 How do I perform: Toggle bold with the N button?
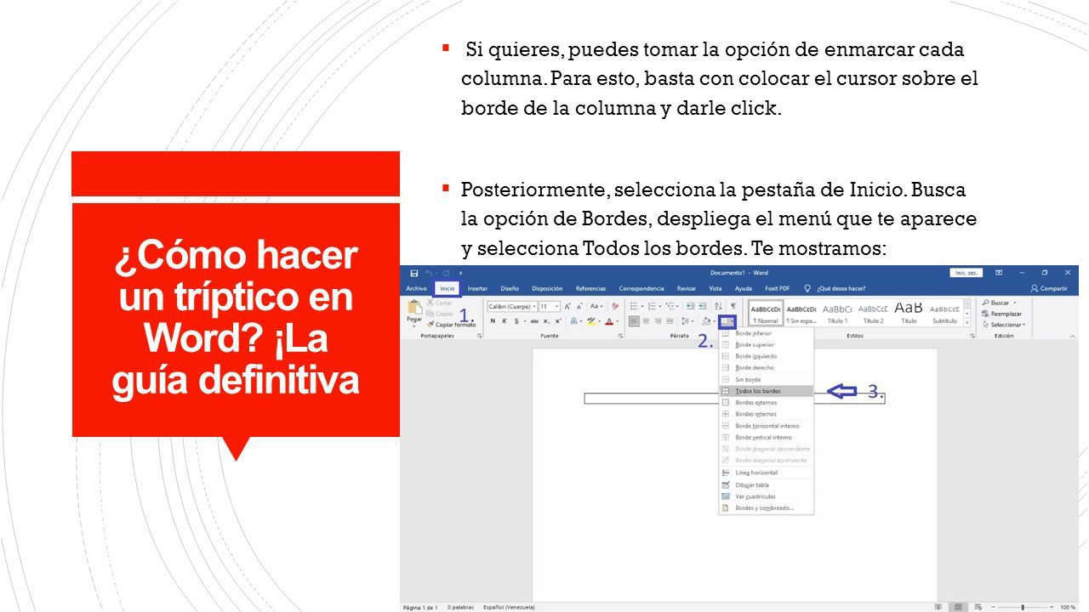(x=493, y=321)
